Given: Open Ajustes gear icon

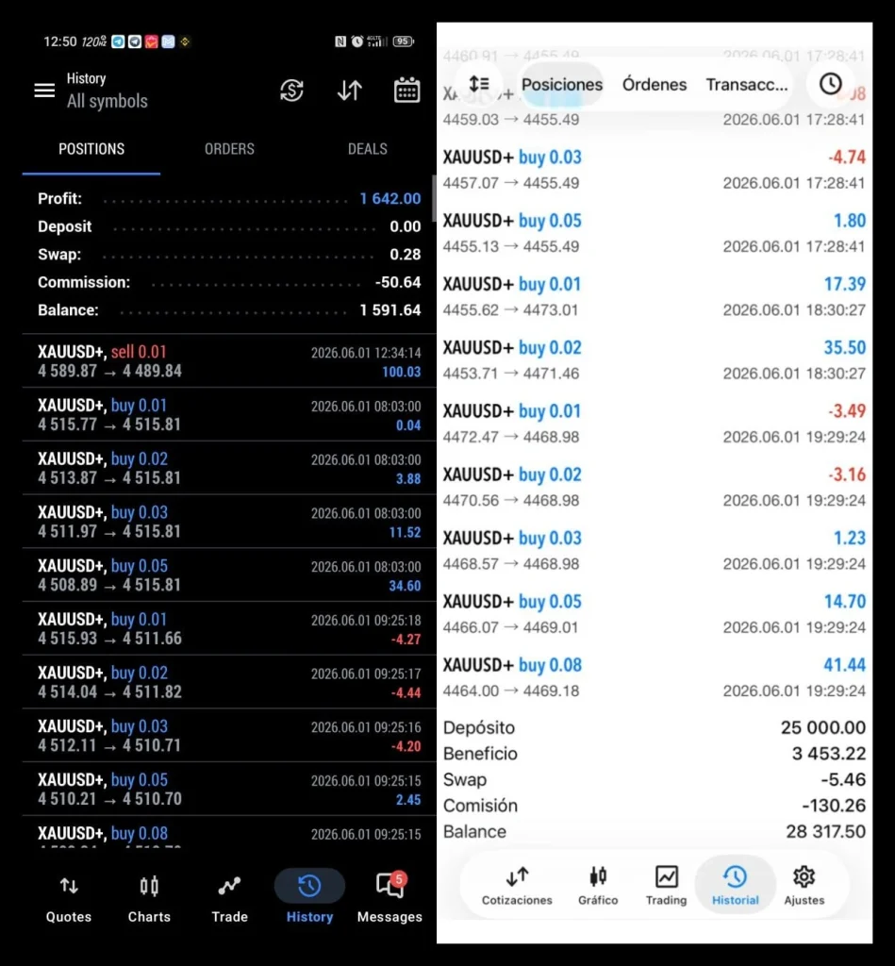Looking at the screenshot, I should click(x=804, y=886).
